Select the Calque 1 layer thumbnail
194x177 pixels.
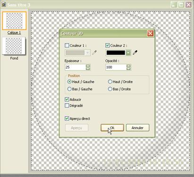coord(14,21)
